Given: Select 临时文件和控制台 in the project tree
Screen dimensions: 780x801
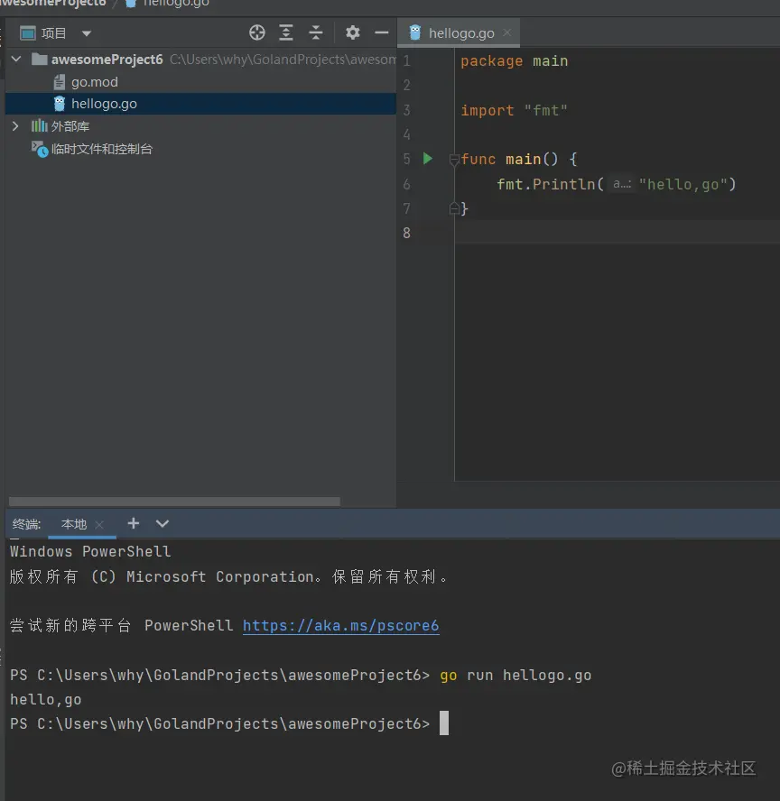Looking at the screenshot, I should (x=102, y=149).
